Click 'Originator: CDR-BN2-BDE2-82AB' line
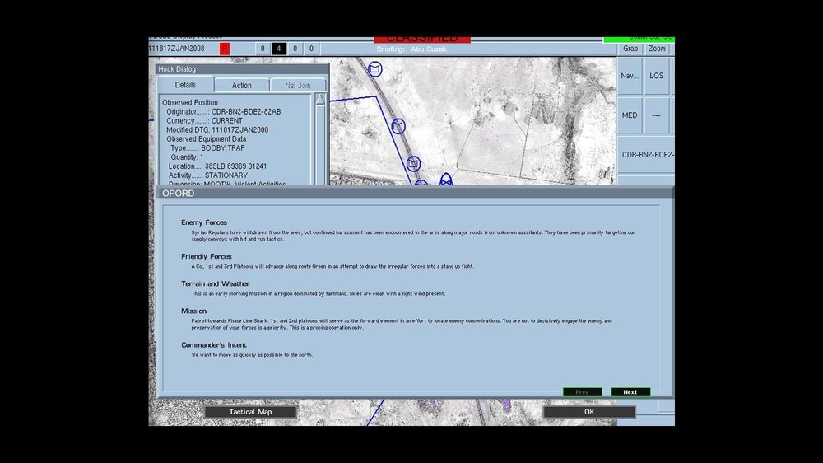The width and height of the screenshot is (823, 463). [x=224, y=111]
